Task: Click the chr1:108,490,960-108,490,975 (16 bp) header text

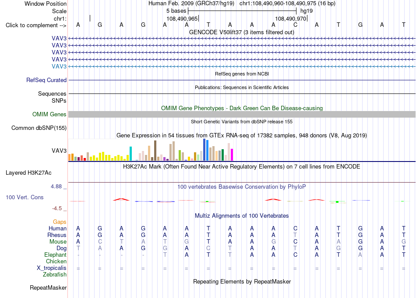Action: (x=287, y=4)
